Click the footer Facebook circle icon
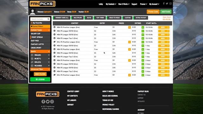This screenshot has height=114, width=203. click(43, 102)
